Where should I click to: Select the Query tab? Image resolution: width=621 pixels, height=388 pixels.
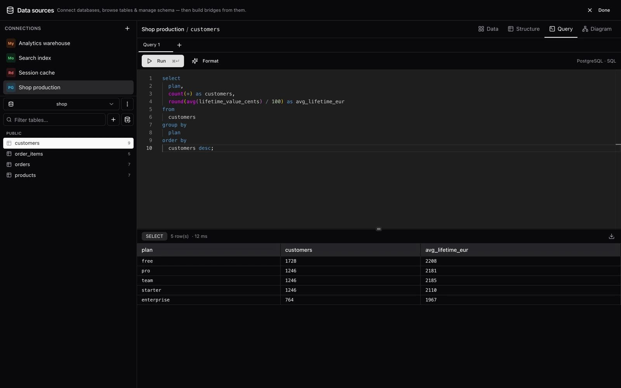point(561,29)
